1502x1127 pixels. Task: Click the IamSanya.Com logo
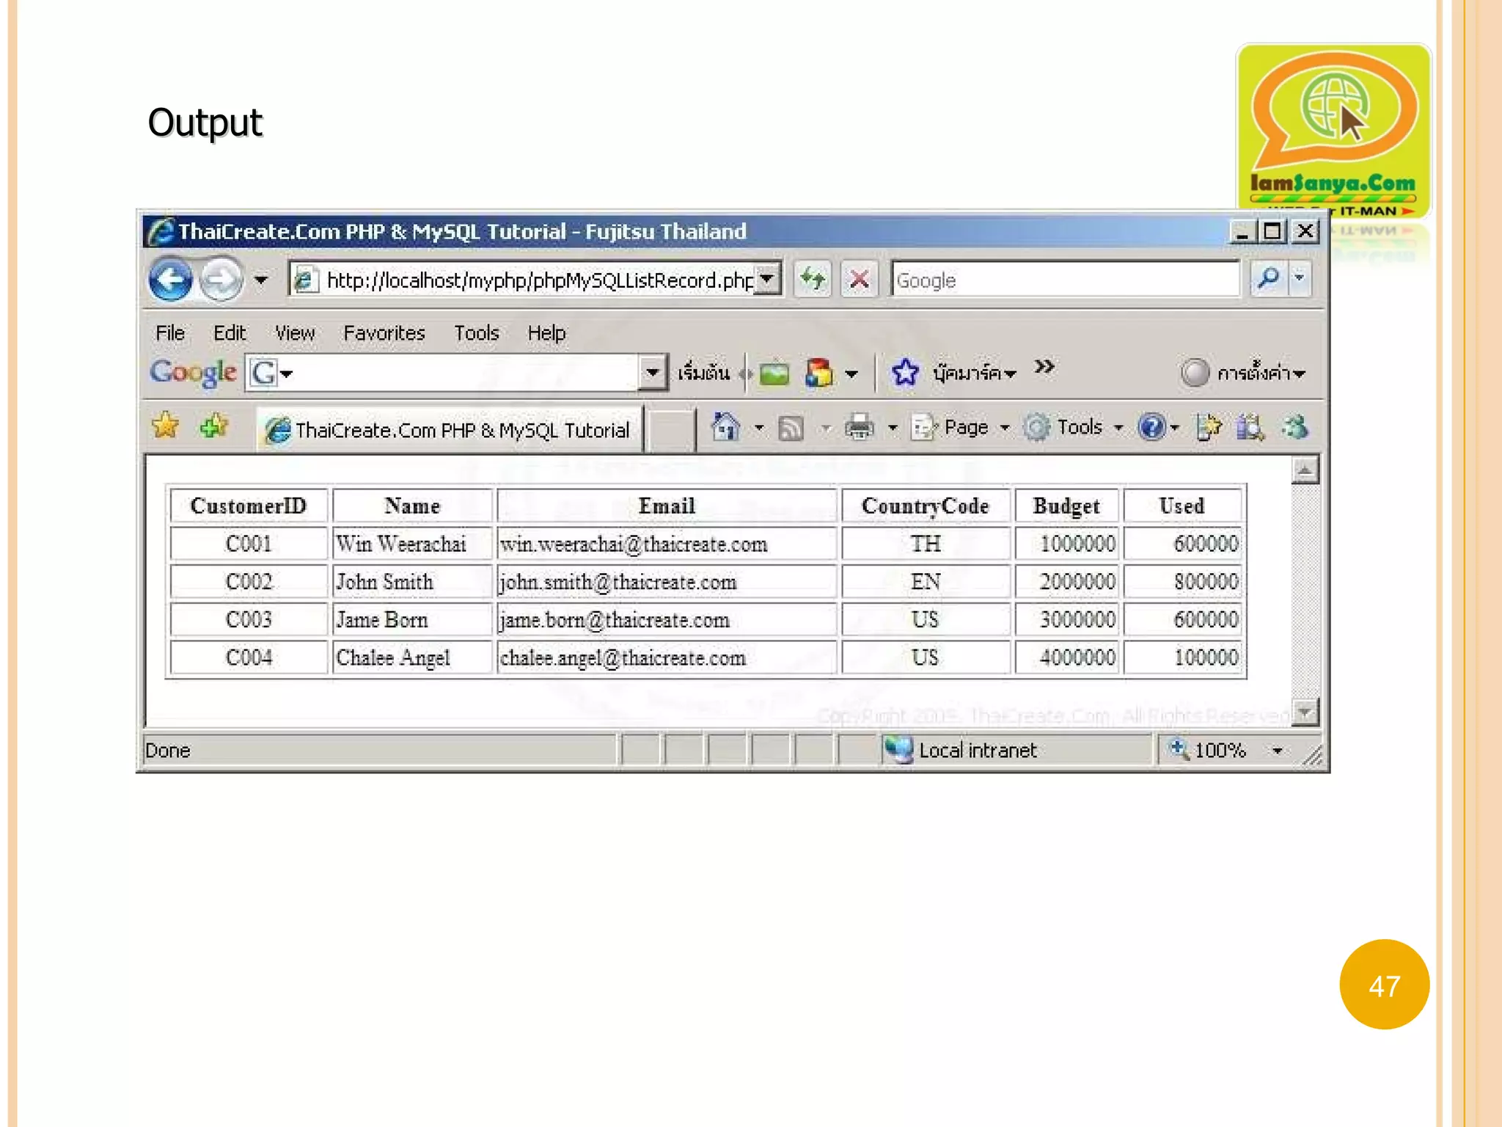(x=1333, y=131)
